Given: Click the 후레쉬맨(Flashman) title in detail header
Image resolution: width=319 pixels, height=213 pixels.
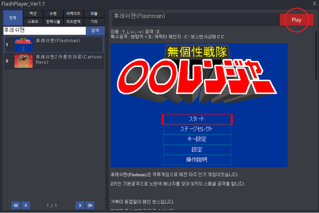Looking at the screenshot, I should pos(140,16).
